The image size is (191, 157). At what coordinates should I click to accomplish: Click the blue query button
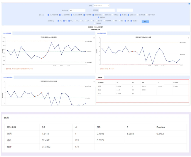(145, 21)
